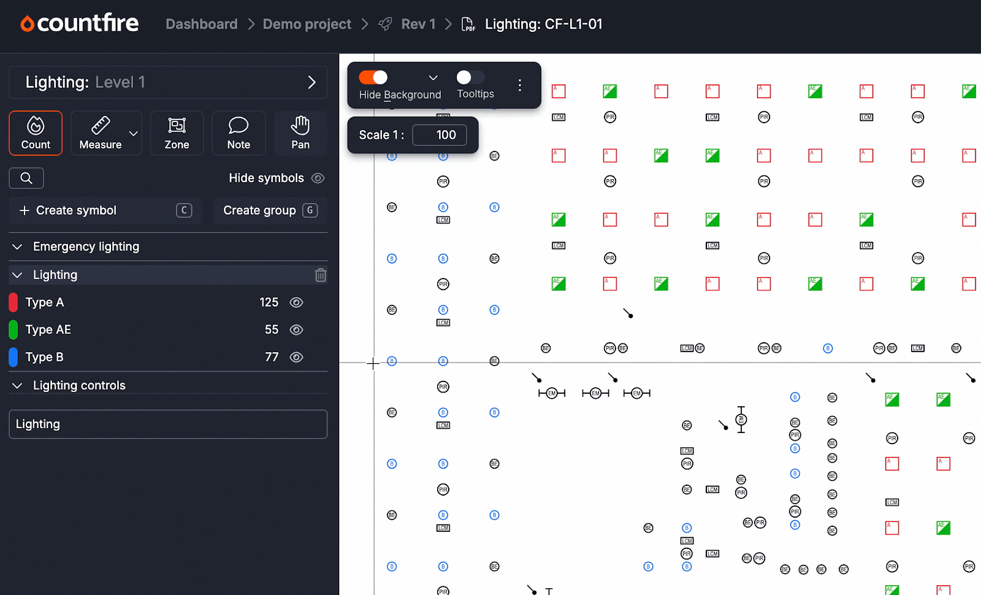Click the PDF file icon in breadcrumb
The width and height of the screenshot is (981, 595).
click(x=468, y=24)
